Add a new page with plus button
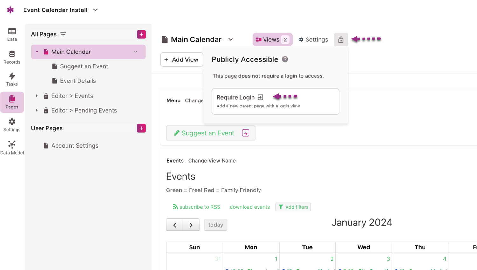Viewport: 477px width, 270px height. click(x=141, y=34)
